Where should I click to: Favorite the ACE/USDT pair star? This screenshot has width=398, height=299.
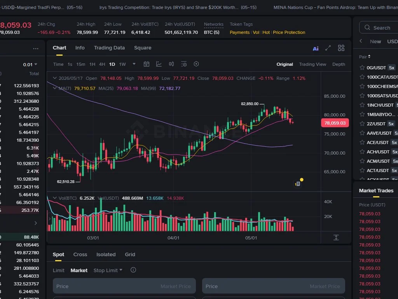tap(362, 142)
